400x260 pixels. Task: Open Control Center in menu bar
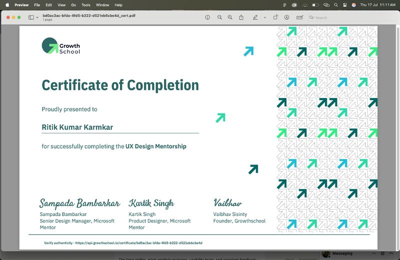pyautogui.click(x=345, y=5)
